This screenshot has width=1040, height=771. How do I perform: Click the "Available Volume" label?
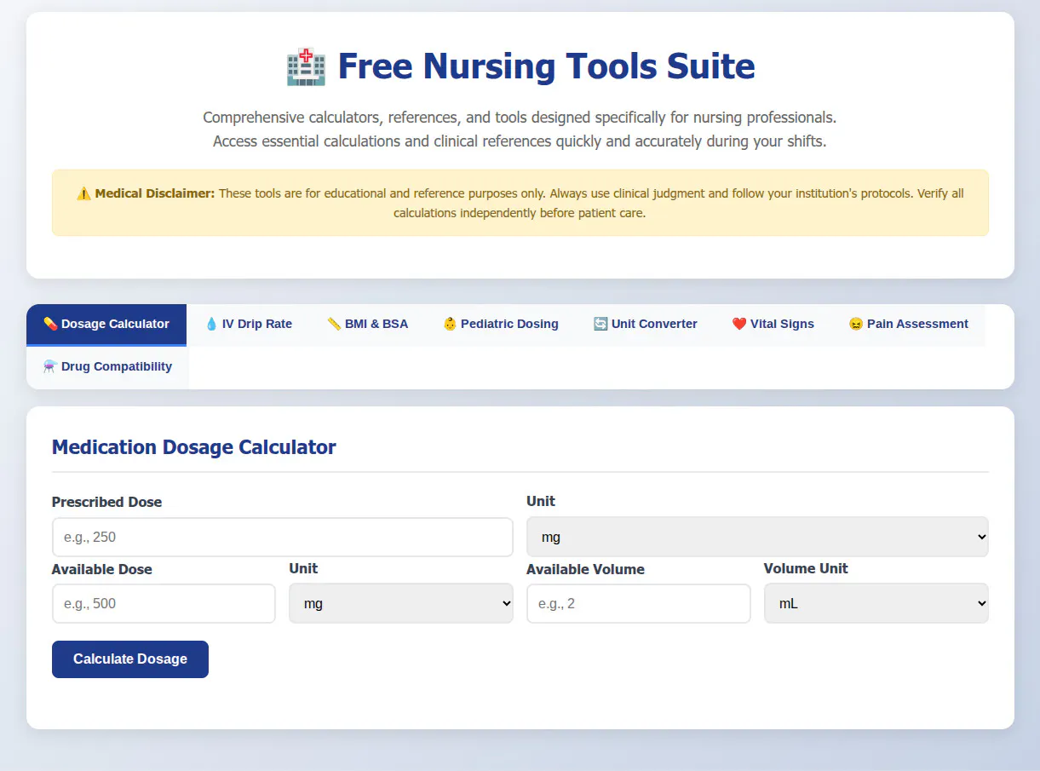point(585,569)
